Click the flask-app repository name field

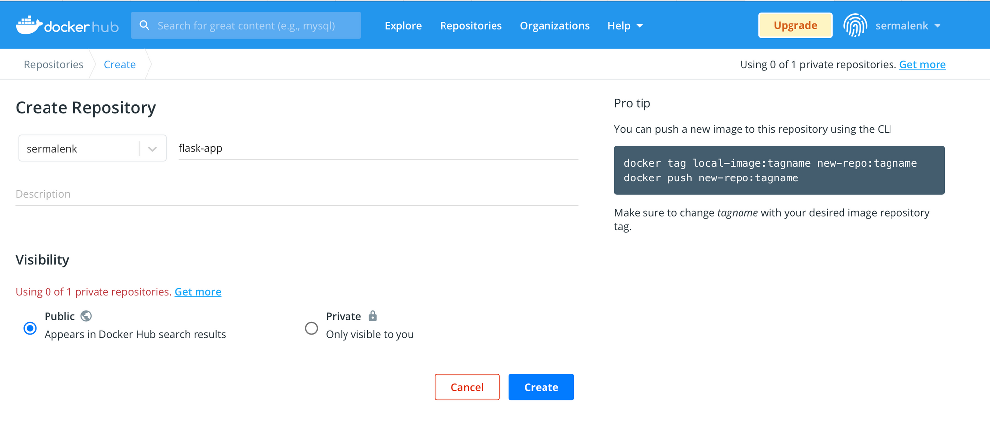tap(378, 148)
